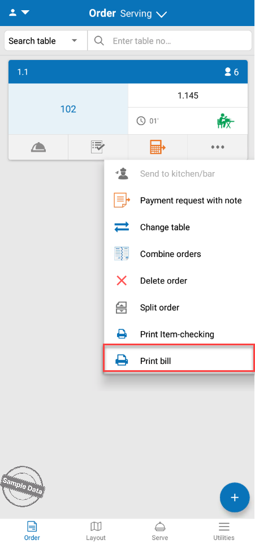Screen dimensions: 255x544
Task: Focus the Enter table no search field
Action: tap(170, 41)
